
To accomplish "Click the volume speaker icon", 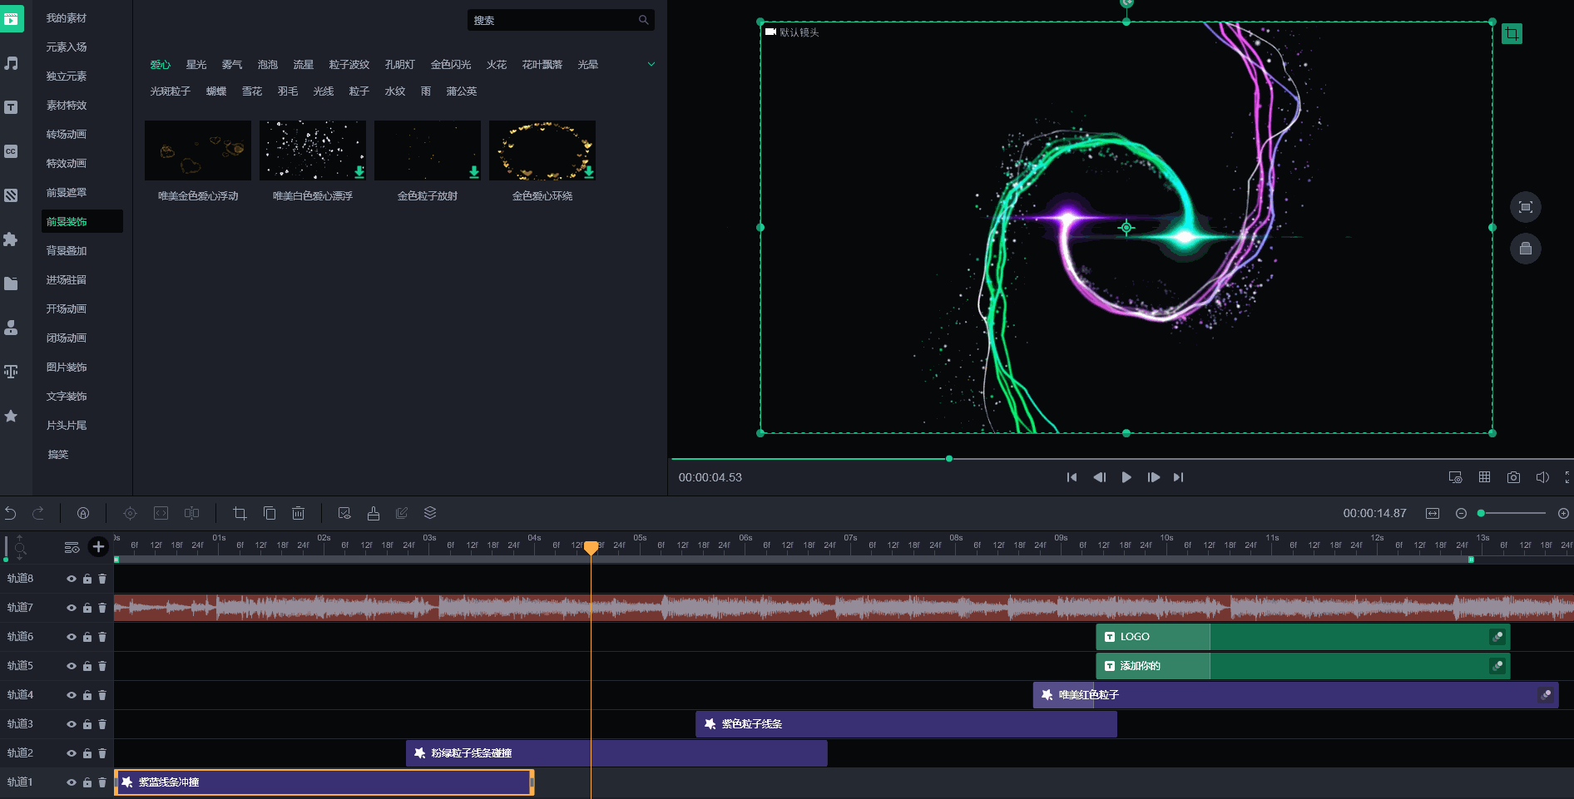I will click(1542, 477).
